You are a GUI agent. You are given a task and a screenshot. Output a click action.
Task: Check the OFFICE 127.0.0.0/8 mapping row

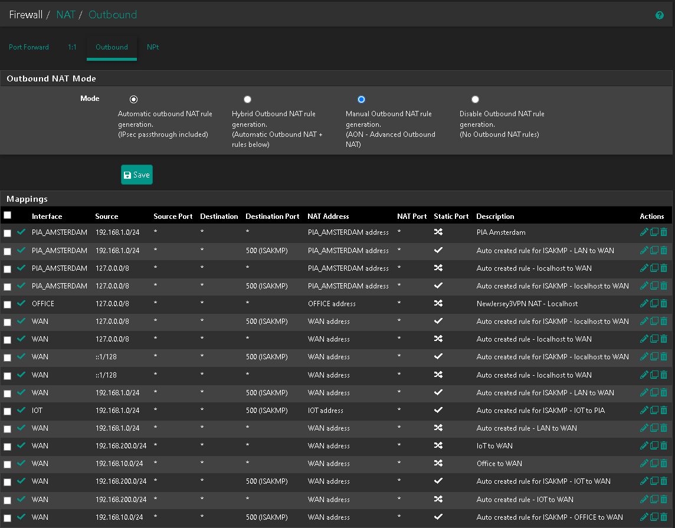click(7, 304)
